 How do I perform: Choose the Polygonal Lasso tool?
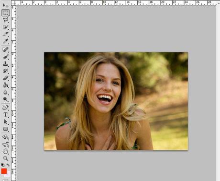point(5,20)
